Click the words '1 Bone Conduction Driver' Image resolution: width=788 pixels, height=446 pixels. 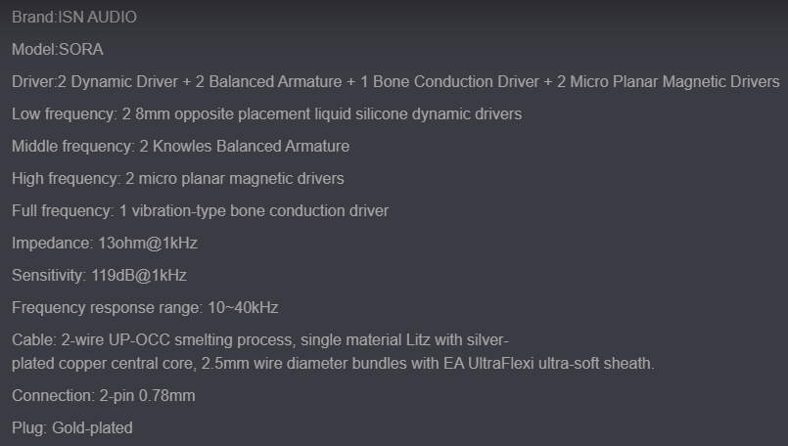[x=449, y=82]
